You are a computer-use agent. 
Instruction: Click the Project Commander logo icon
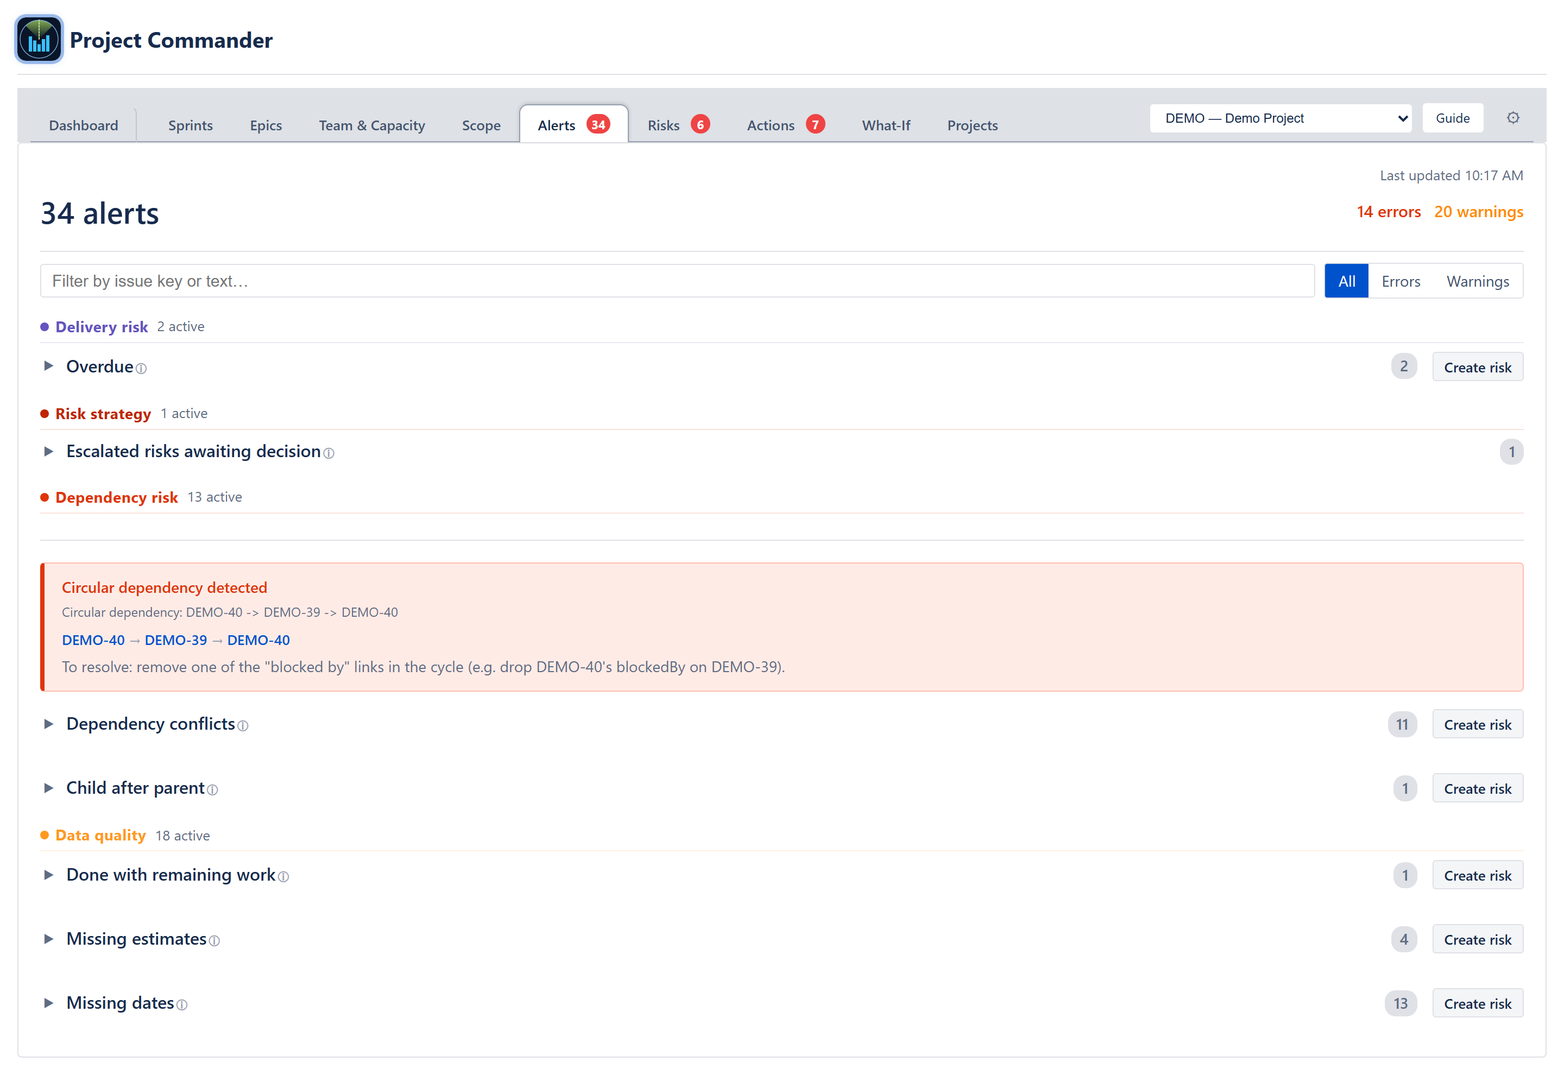tap(39, 40)
